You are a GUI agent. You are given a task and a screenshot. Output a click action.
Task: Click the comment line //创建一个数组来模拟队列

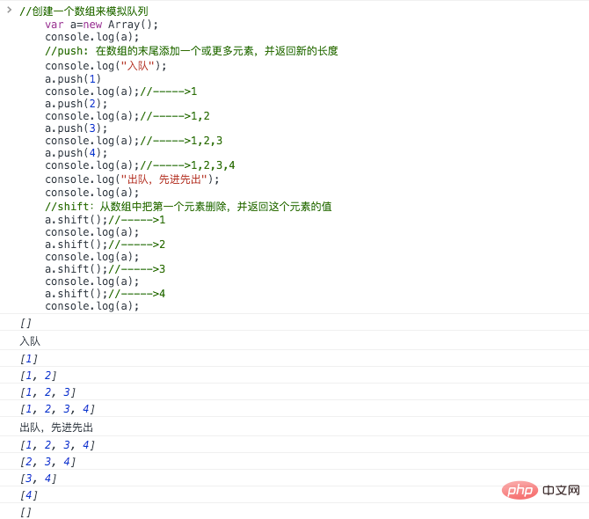click(x=84, y=11)
